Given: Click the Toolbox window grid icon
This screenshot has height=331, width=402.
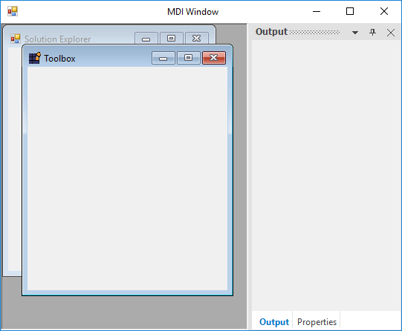Looking at the screenshot, I should coord(35,58).
